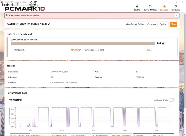Image resolution: width=186 pixels, height=136 pixels.
Task: Click the red warning triangle beside score 982
Action: click(x=163, y=43)
